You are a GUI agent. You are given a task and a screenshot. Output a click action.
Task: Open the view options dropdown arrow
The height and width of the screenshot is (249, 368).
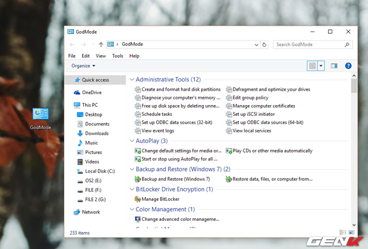321,66
